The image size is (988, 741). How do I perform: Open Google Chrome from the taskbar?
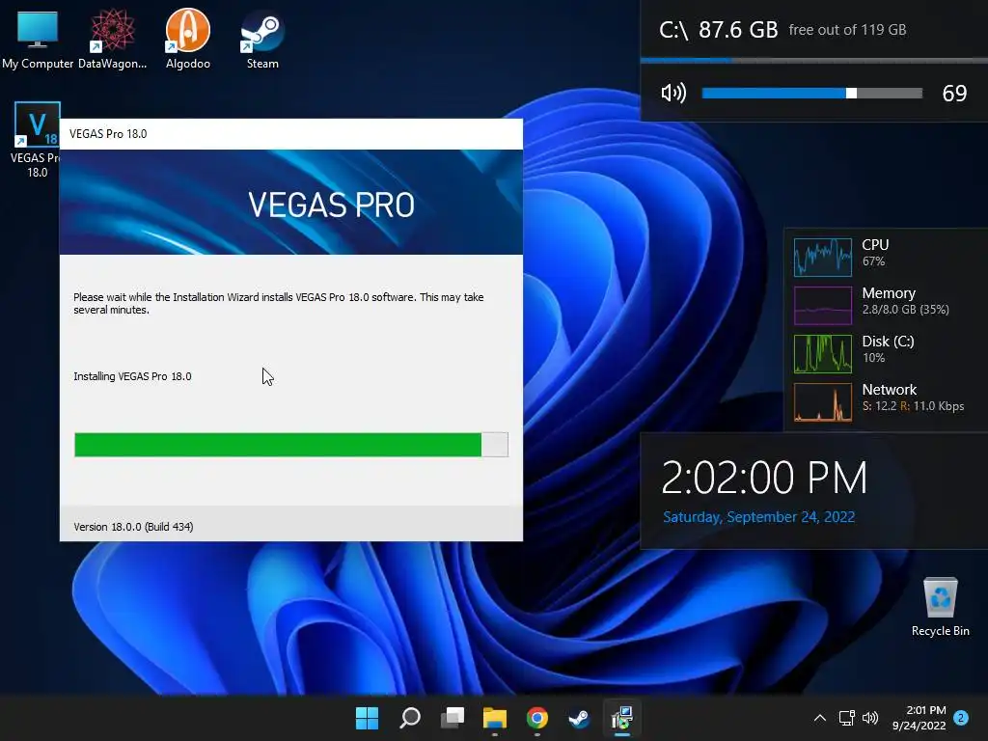[x=536, y=718]
